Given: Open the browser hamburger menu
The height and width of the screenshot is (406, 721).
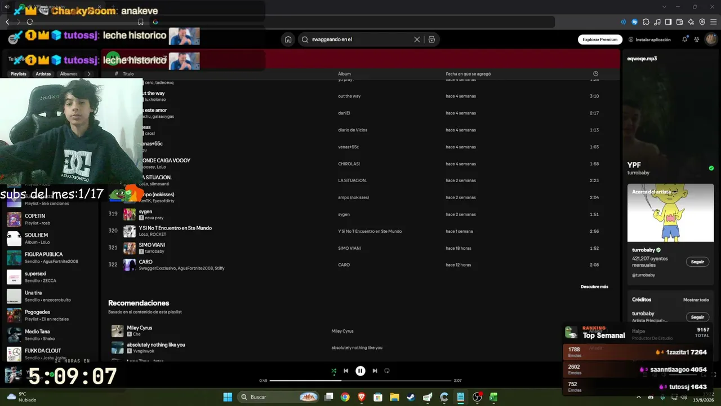Looking at the screenshot, I should [714, 22].
